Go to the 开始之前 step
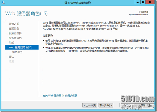This screenshot has height=112, width=157. 14,24
